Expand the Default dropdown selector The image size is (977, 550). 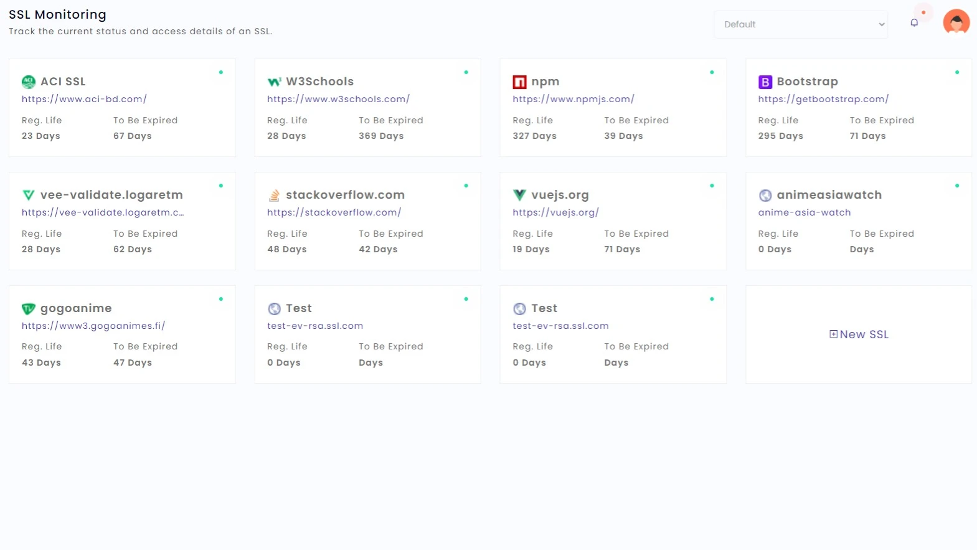pyautogui.click(x=801, y=24)
